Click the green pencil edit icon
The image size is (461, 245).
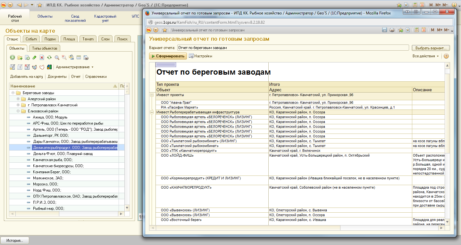(34, 58)
